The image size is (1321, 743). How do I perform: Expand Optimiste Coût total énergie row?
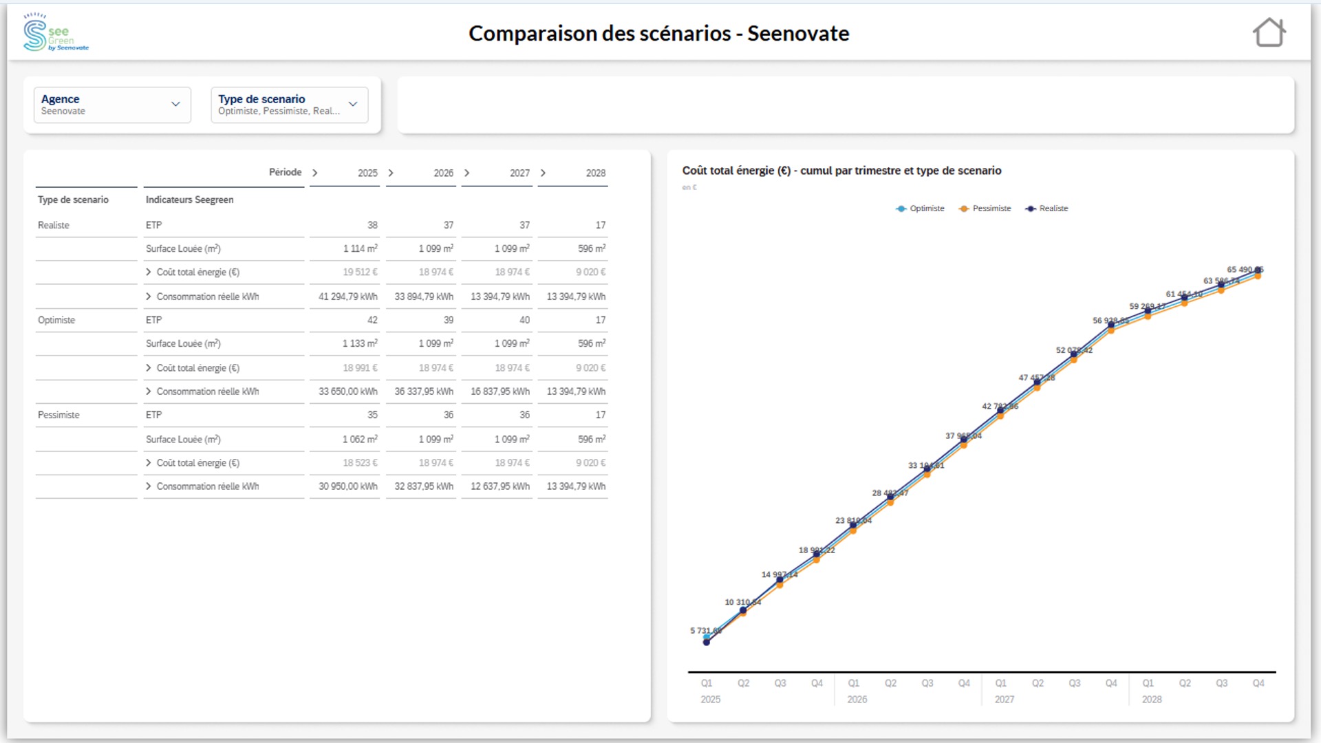coord(149,368)
